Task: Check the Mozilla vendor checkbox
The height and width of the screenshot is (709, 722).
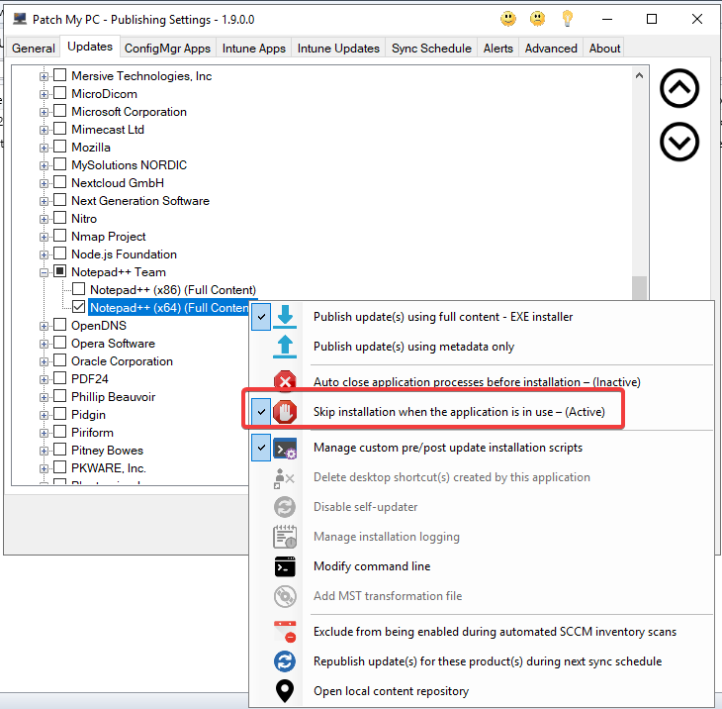Action: coord(60,147)
